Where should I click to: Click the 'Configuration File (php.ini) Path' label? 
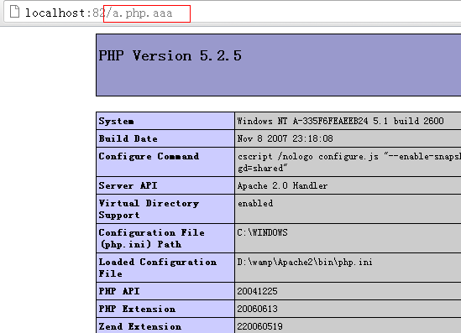(151, 238)
